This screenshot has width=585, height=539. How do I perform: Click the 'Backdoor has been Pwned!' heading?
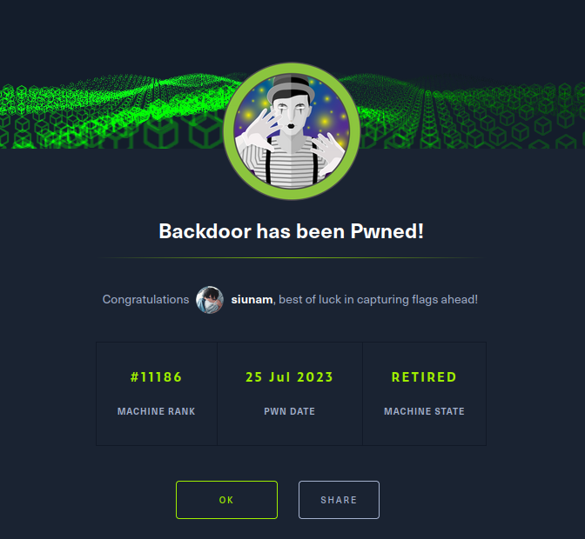coord(292,231)
